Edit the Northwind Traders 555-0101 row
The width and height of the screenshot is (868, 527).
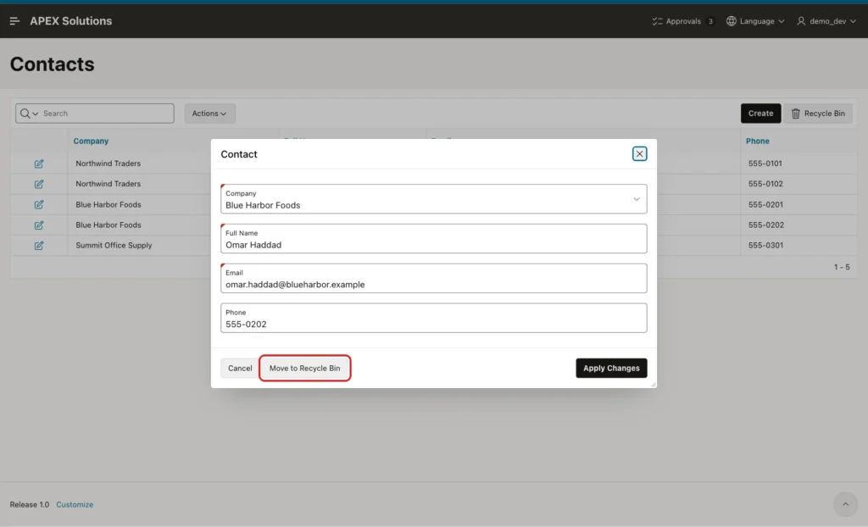click(x=39, y=164)
